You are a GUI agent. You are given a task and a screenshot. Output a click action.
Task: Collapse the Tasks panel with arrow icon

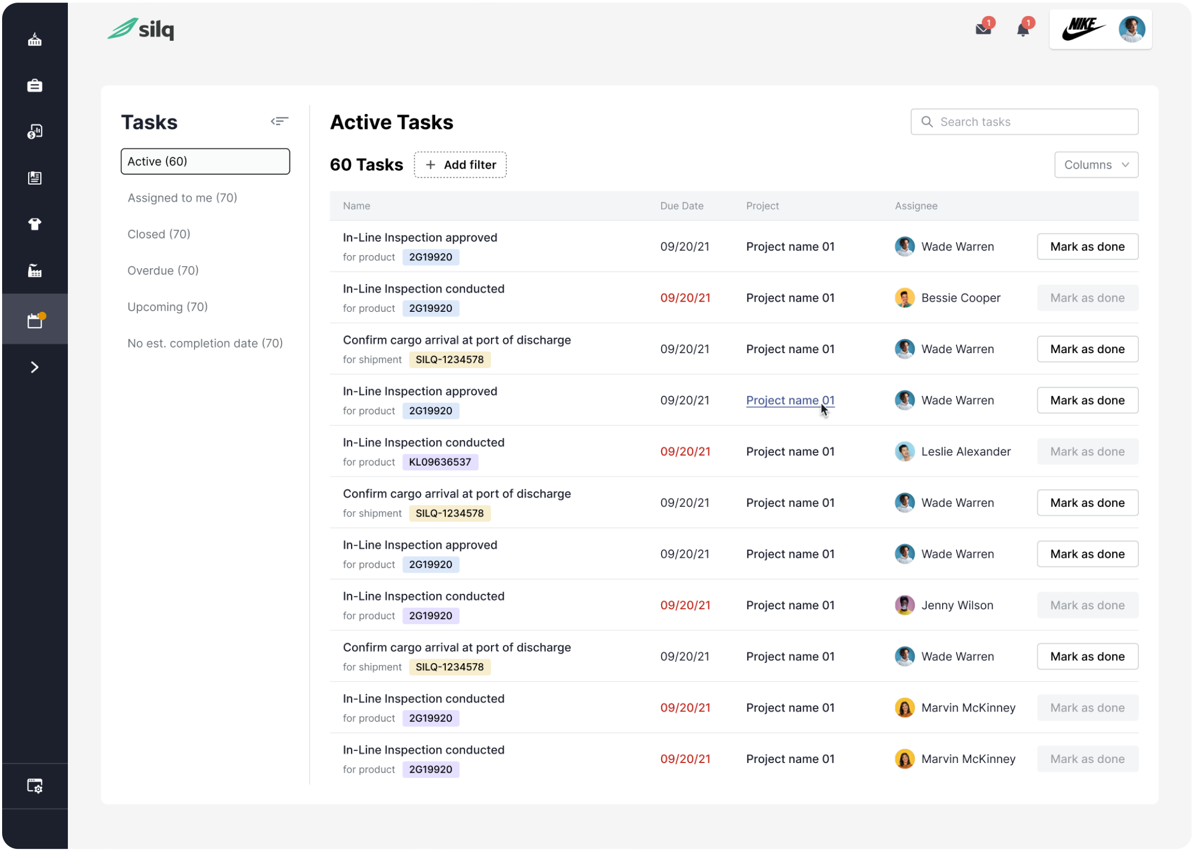[279, 121]
